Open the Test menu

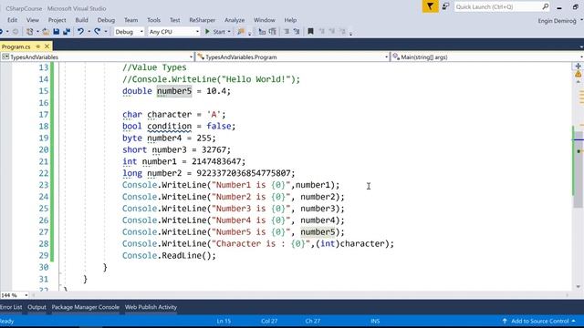tap(174, 20)
